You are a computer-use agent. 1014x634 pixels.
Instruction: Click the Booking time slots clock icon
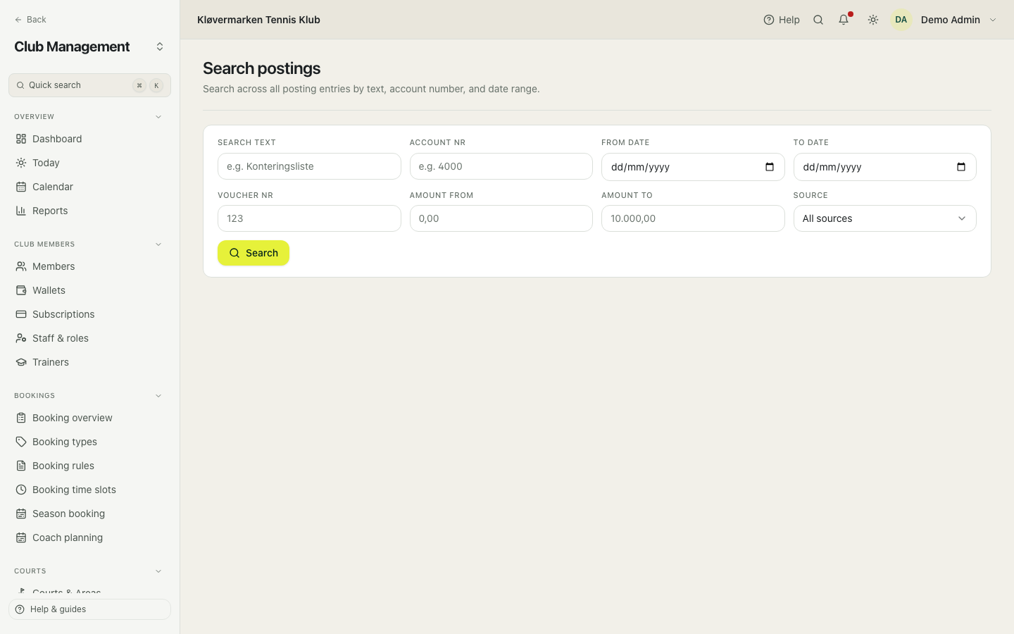click(x=21, y=490)
